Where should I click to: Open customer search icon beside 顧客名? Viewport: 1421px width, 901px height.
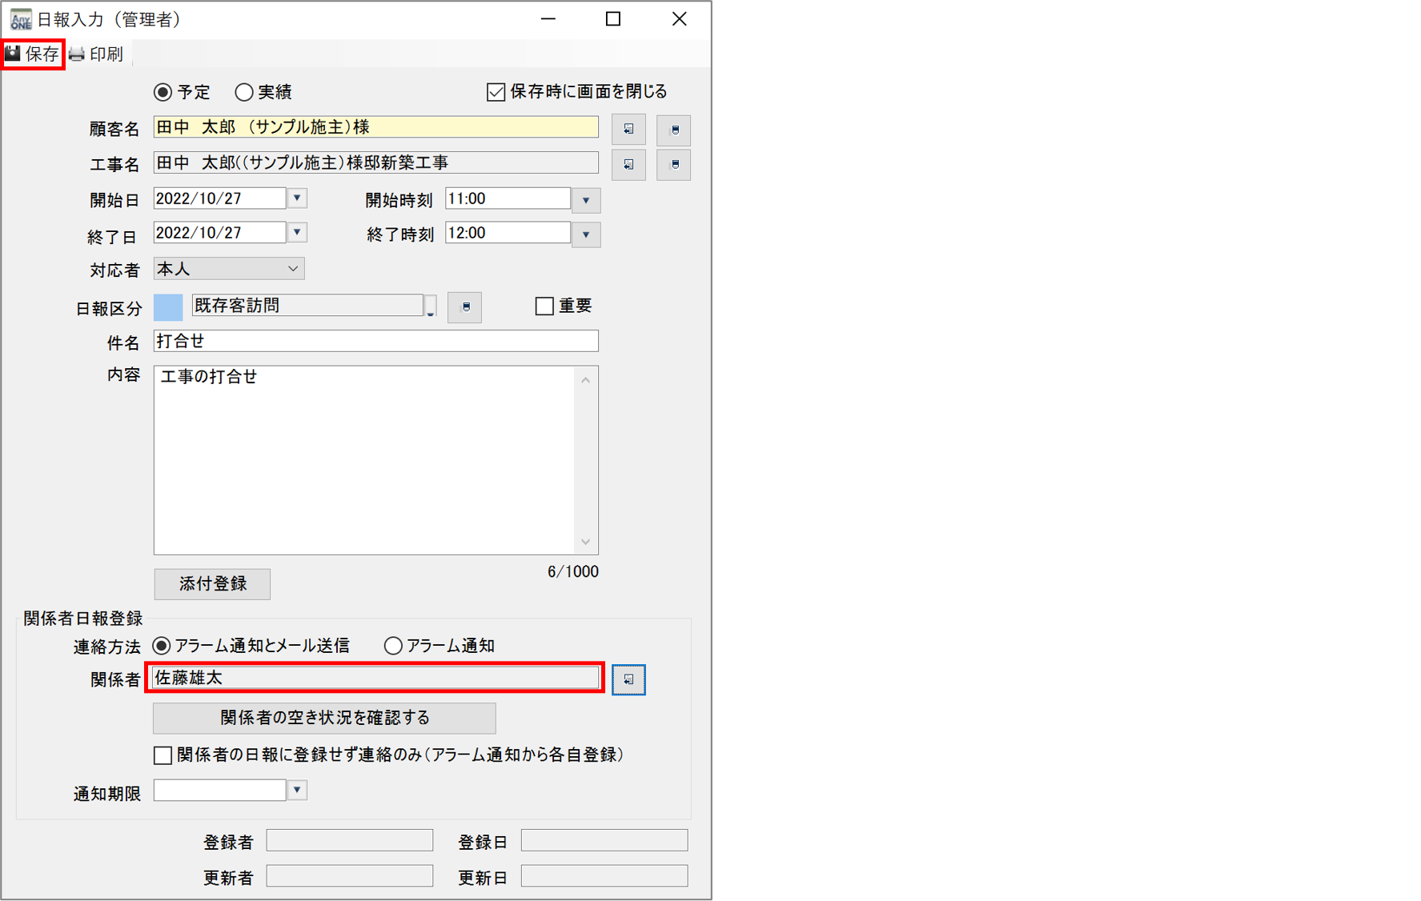click(628, 129)
